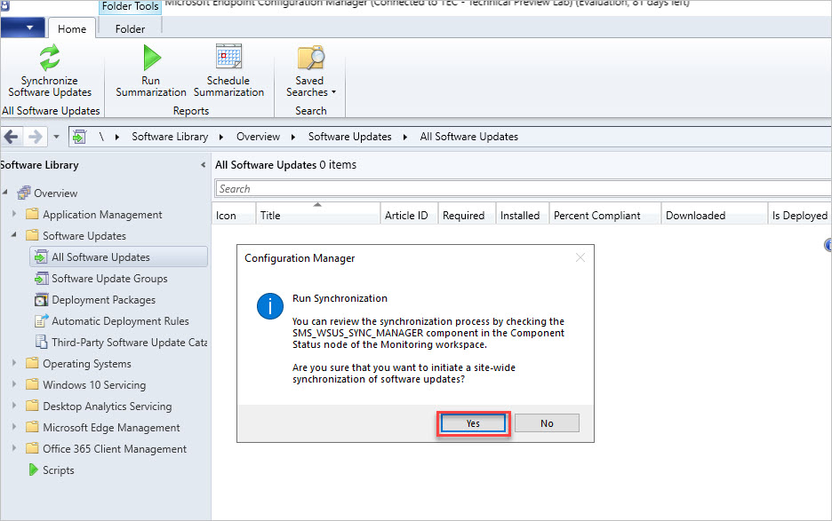Sort by the Article ID column header
Viewport: 832px width, 521px height.
(409, 215)
